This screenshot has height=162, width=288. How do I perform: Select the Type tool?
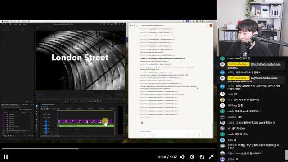37,128
